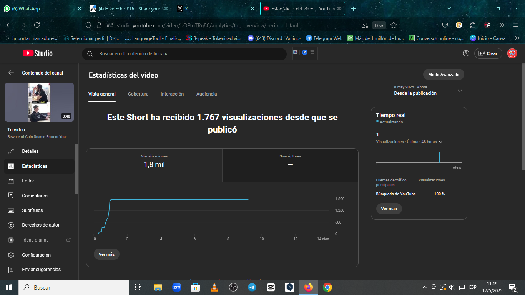Open the LanguageTool bookmark
Viewport: 525px width, 295px height.
tap(153, 38)
